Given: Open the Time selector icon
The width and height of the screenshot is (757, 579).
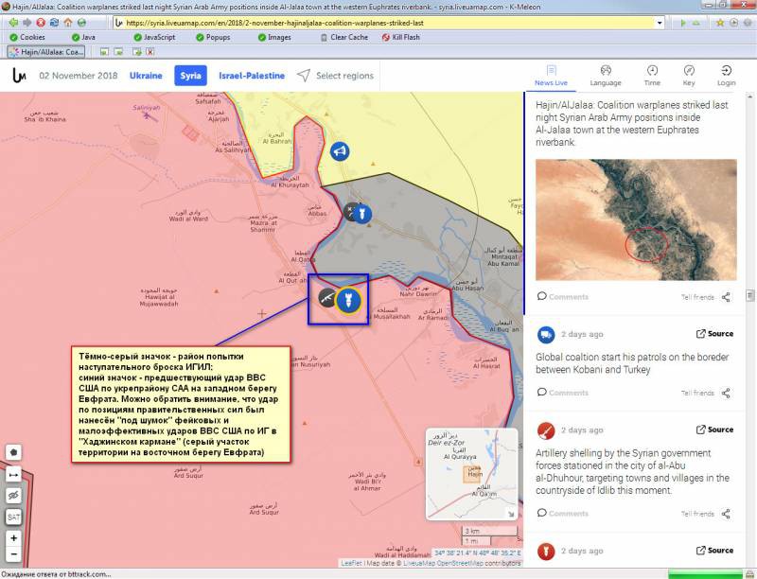Looking at the screenshot, I should [x=652, y=76].
